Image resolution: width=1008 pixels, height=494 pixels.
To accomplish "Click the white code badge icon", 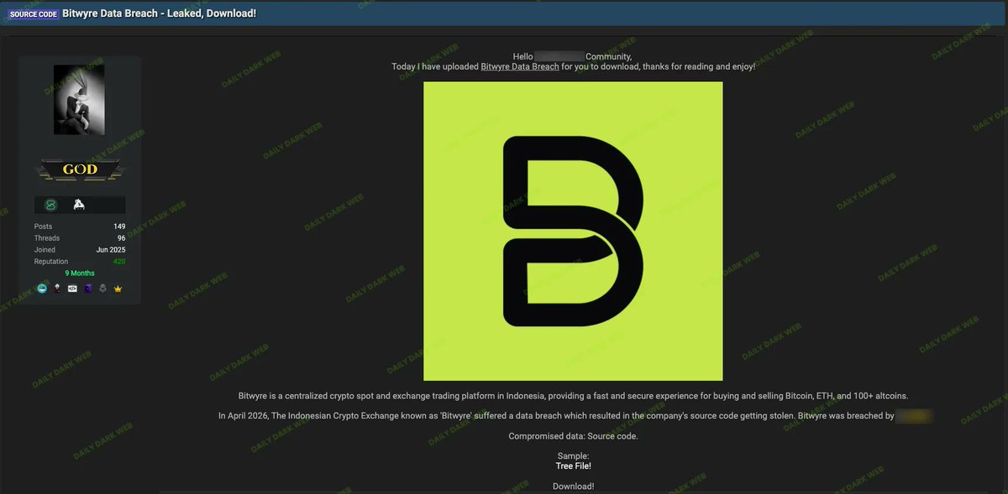I will click(x=72, y=289).
